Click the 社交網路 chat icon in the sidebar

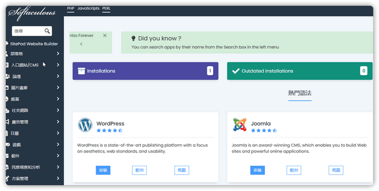click(x=7, y=110)
